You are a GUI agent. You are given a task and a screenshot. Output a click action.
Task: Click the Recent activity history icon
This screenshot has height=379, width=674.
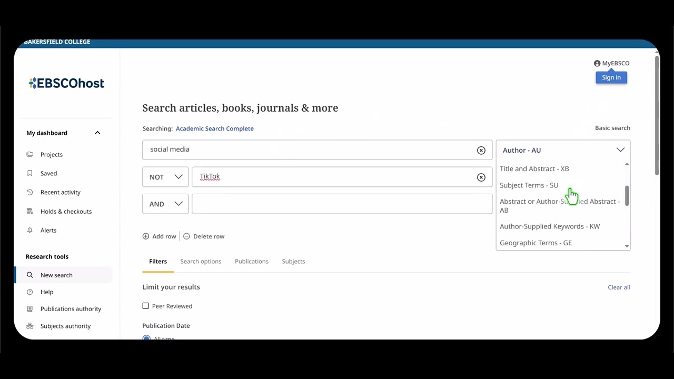[30, 192]
